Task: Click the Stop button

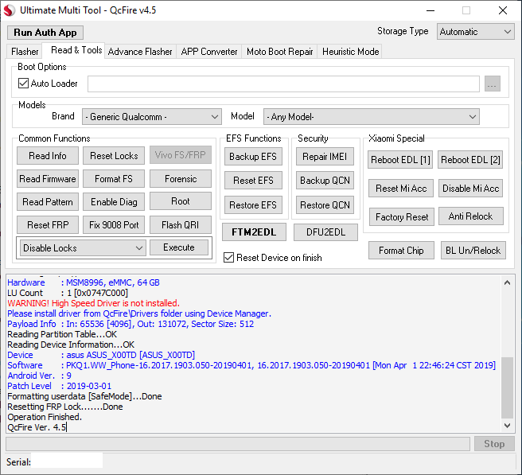Action: tap(494, 444)
